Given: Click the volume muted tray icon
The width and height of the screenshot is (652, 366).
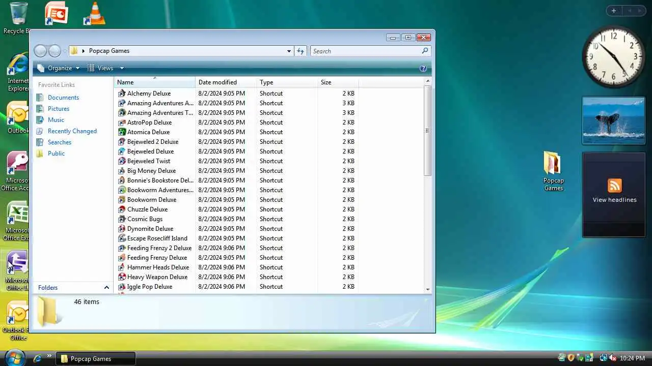Looking at the screenshot, I should (x=613, y=358).
